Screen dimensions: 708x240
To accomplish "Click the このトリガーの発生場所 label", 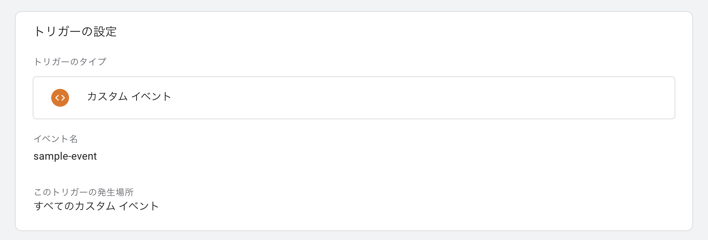I will click(x=83, y=192).
